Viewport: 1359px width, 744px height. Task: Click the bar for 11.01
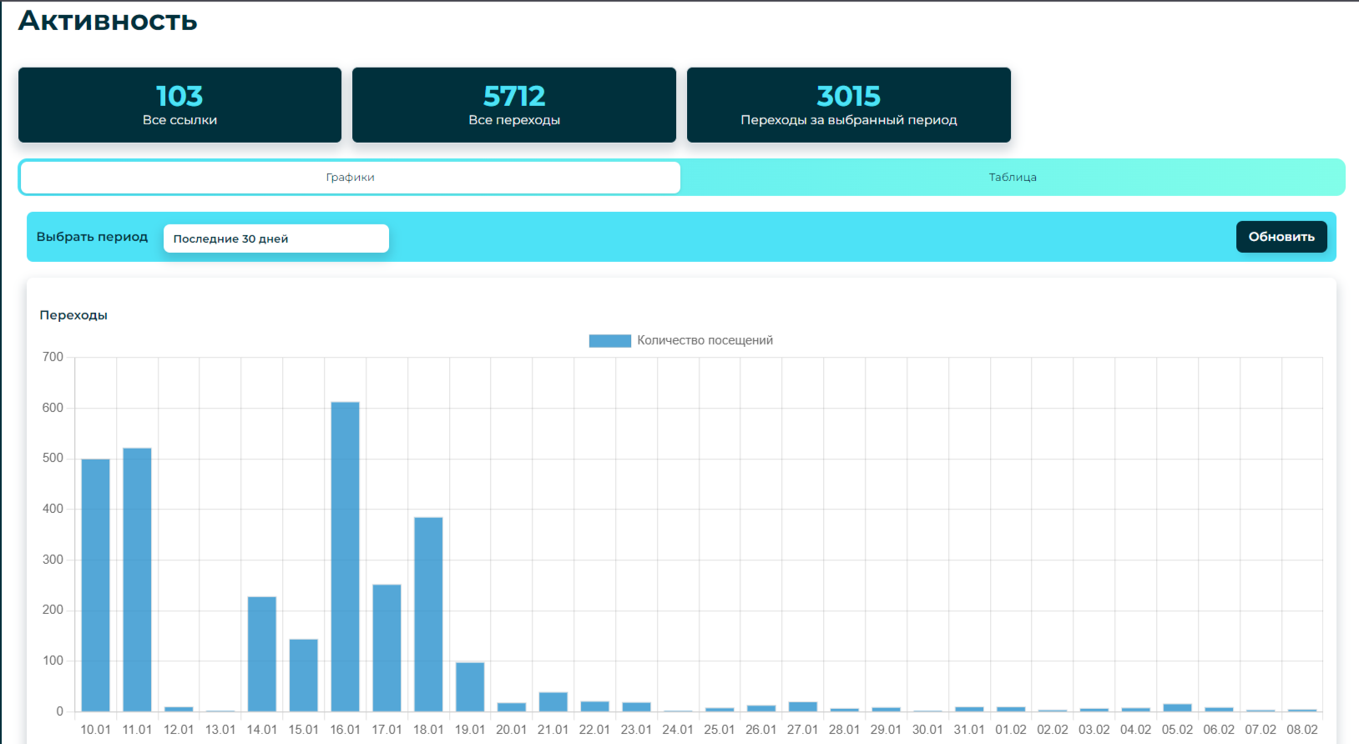137,580
